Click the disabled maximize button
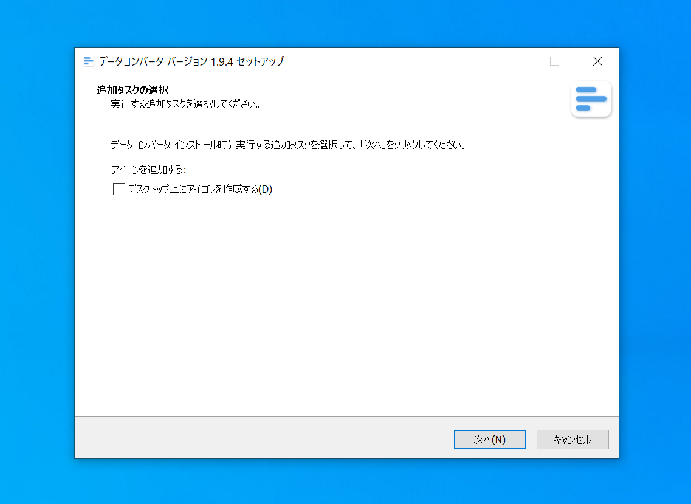Screen dimensions: 691x504 pyautogui.click(x=554, y=61)
